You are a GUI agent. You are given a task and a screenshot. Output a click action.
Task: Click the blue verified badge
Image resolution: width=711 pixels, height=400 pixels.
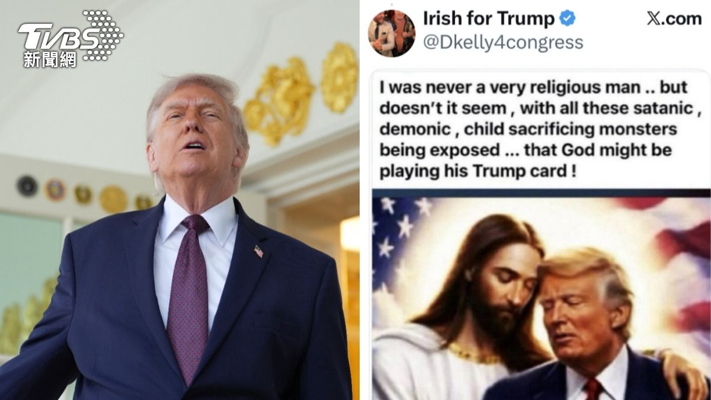[x=567, y=19]
